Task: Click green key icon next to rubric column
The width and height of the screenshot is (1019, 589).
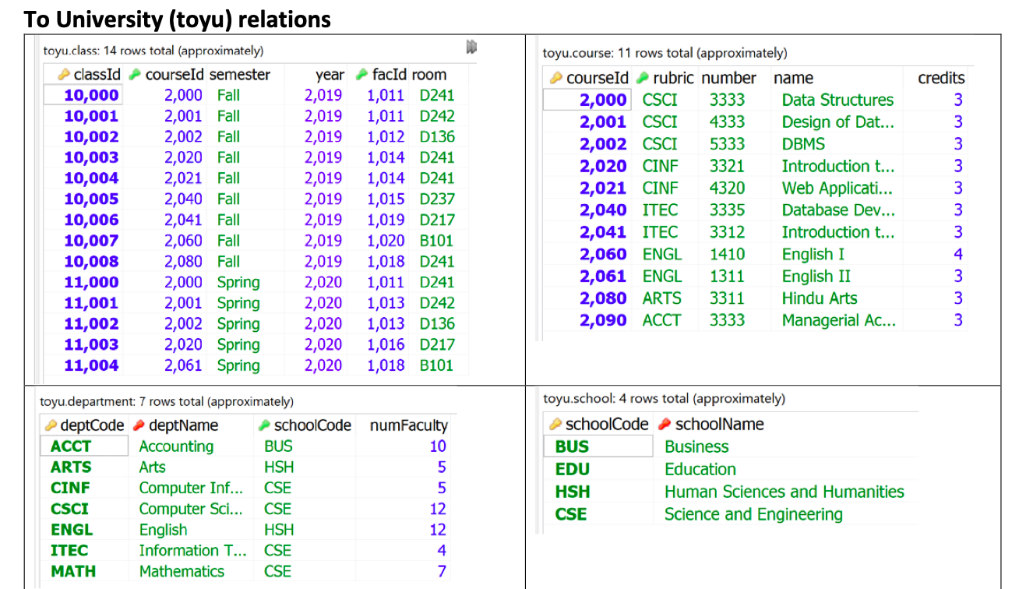Action: pyautogui.click(x=640, y=78)
